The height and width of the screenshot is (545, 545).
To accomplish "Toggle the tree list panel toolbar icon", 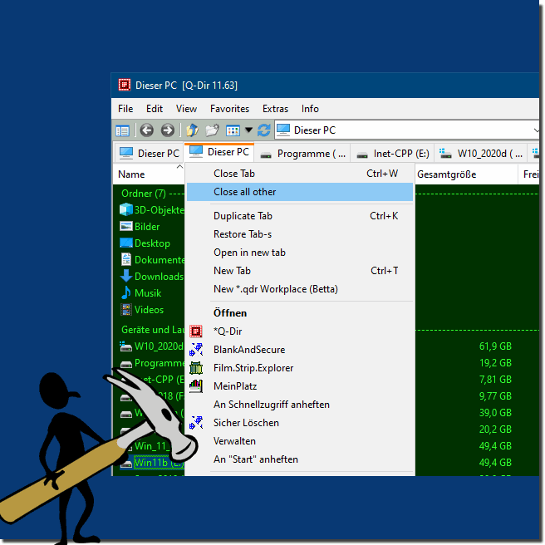I will coord(122,130).
